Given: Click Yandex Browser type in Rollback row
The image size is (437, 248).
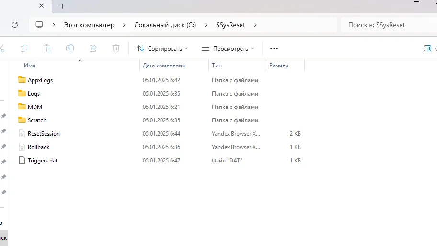Looking at the screenshot, I should (x=236, y=147).
